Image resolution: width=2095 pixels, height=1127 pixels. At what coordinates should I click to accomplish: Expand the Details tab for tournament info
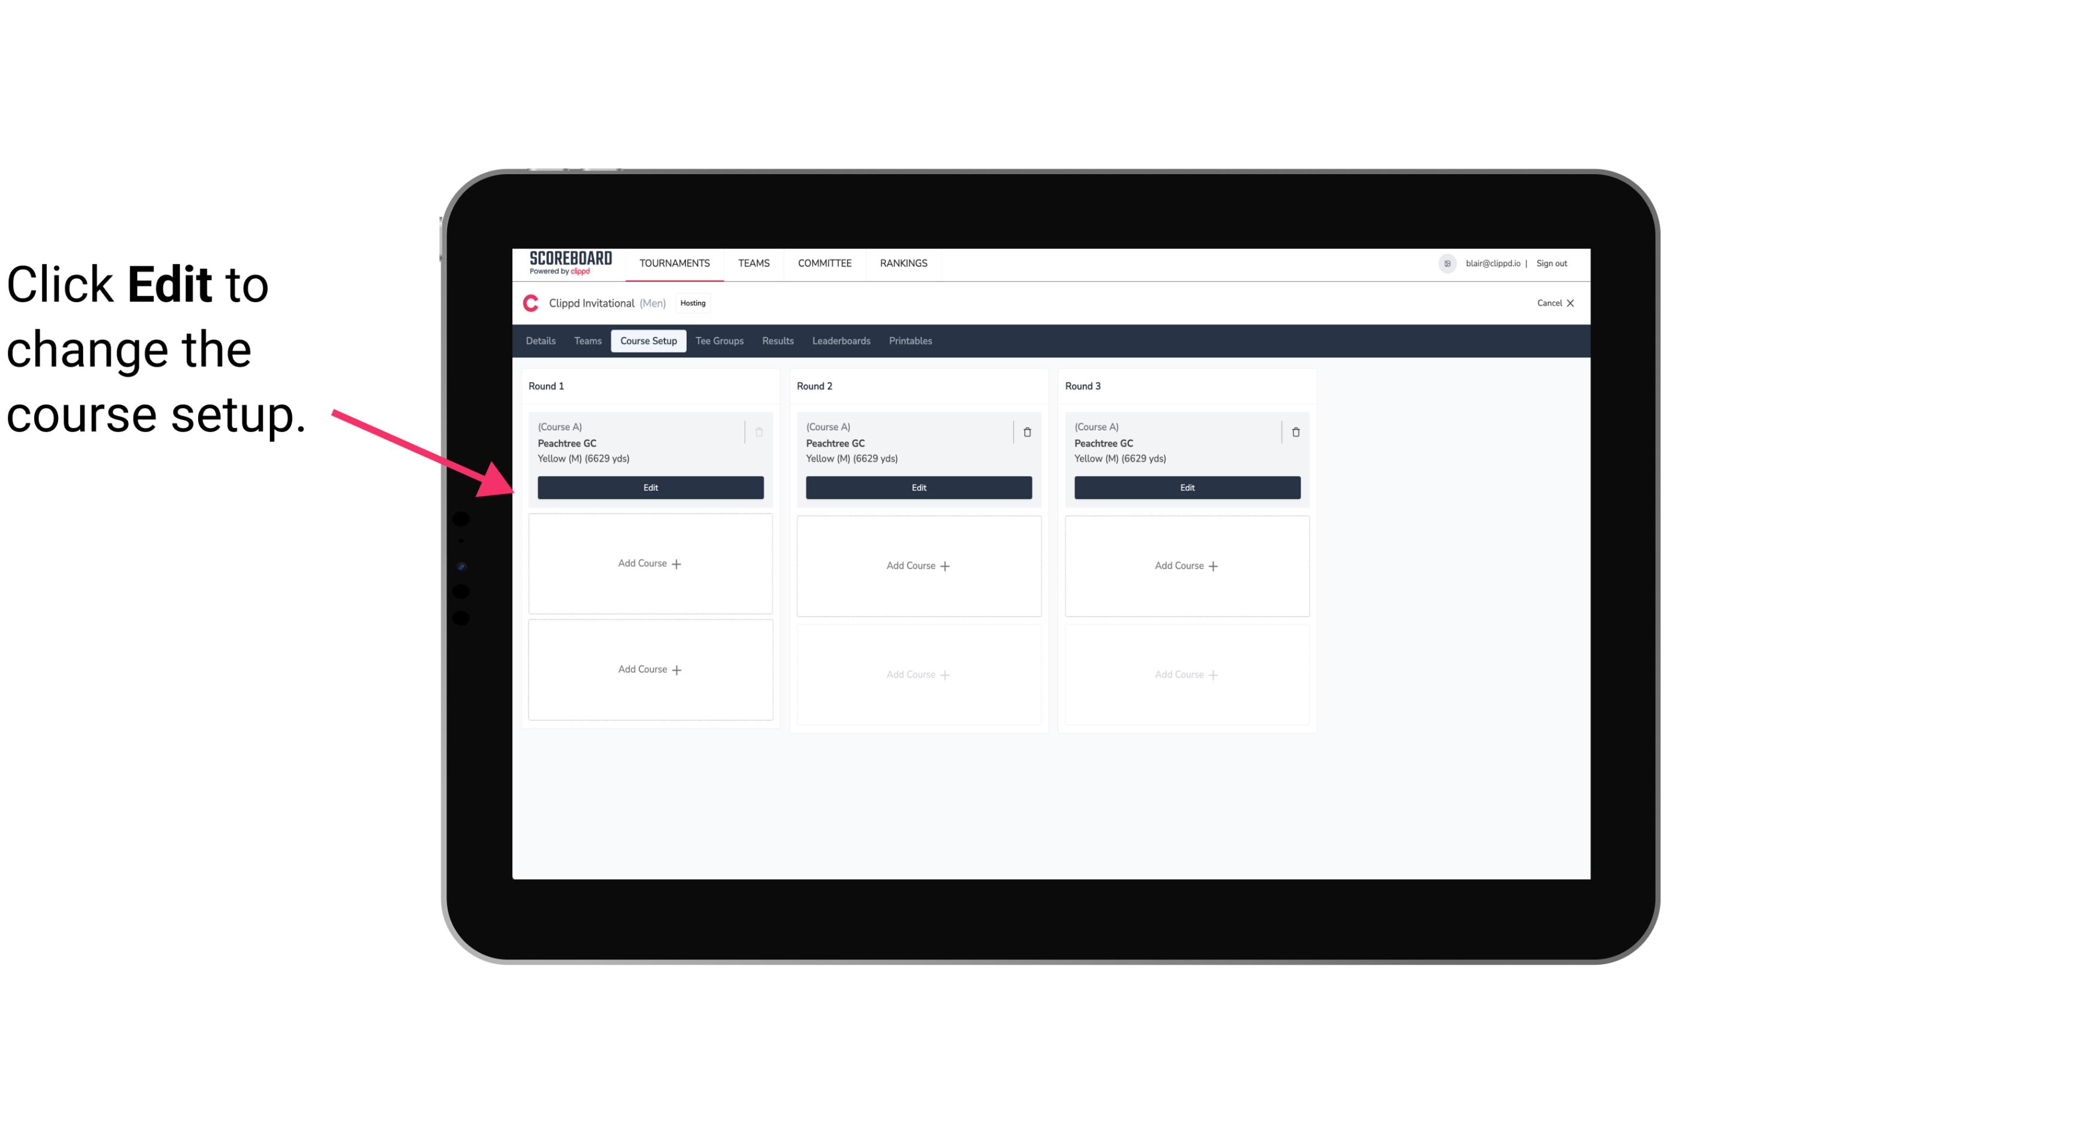pyautogui.click(x=542, y=341)
